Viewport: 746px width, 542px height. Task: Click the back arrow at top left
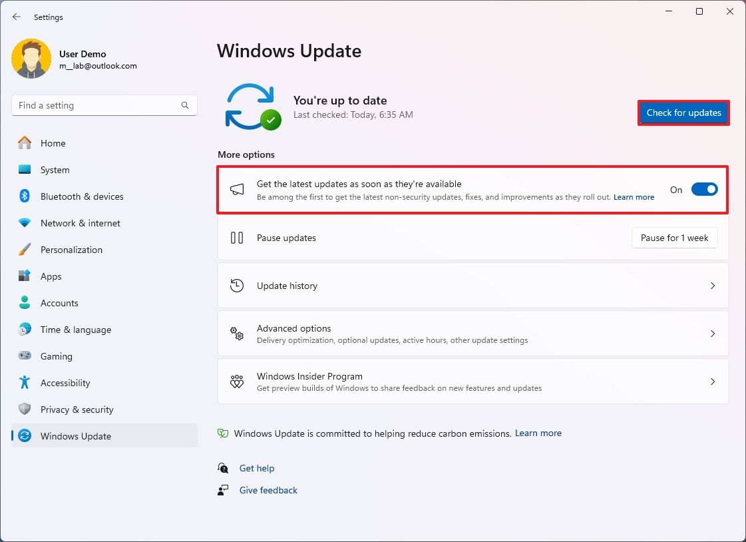(x=16, y=17)
